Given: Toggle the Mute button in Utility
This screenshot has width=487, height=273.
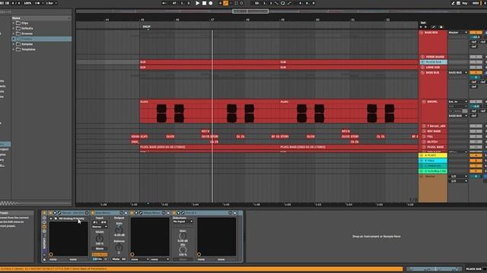Looking at the screenshot, I should pyautogui.click(x=116, y=259).
